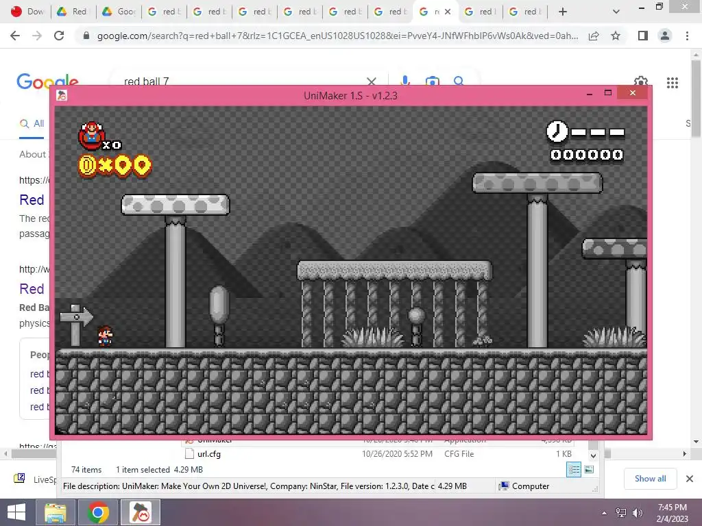This screenshot has width=702, height=526.
Task: Close the Chrome downloads bar
Action: point(690,479)
